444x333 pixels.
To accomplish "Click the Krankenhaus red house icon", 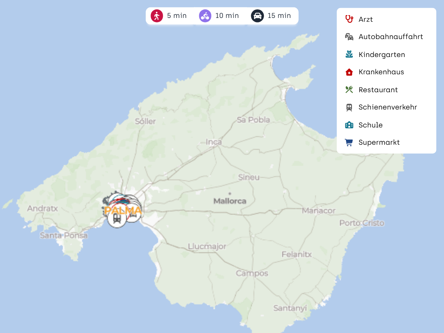I will (x=349, y=72).
